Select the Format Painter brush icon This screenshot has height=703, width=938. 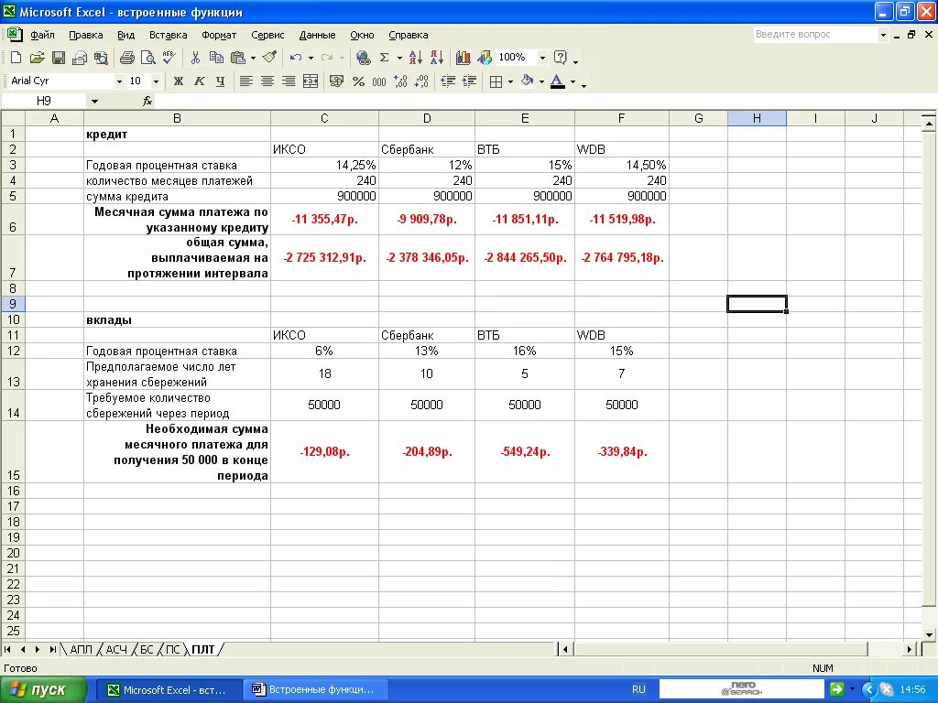pos(270,58)
